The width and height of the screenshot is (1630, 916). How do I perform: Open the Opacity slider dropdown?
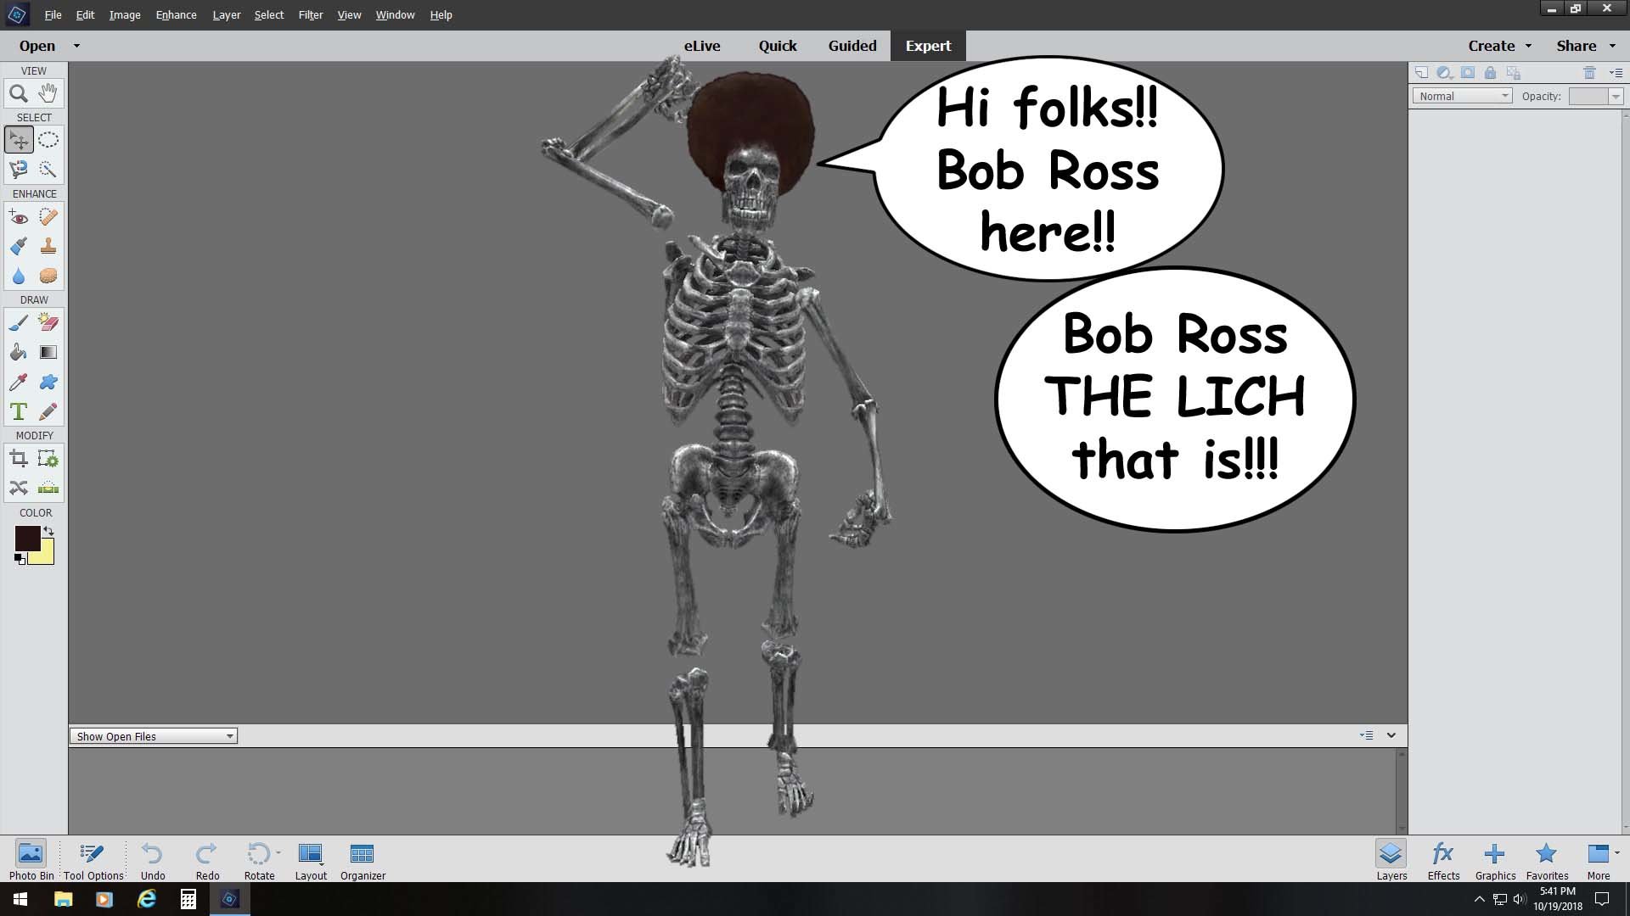pos(1616,96)
